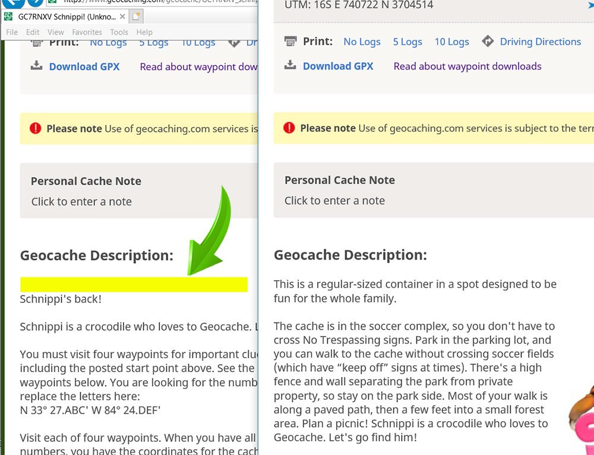Open the Edit menu in left window
594x455 pixels.
[x=33, y=32]
